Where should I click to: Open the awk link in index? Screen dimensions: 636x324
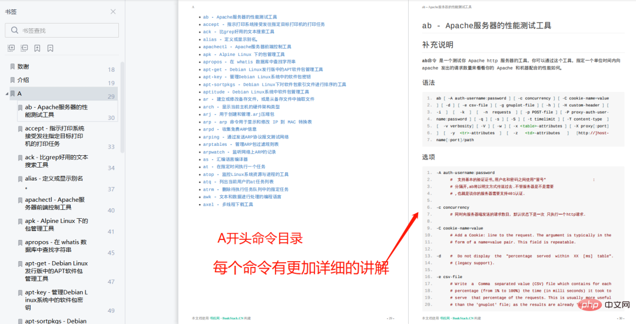coord(242,197)
